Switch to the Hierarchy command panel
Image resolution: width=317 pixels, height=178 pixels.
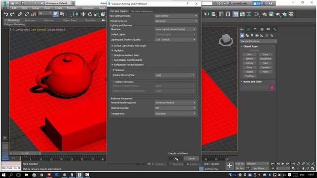[x=255, y=30]
